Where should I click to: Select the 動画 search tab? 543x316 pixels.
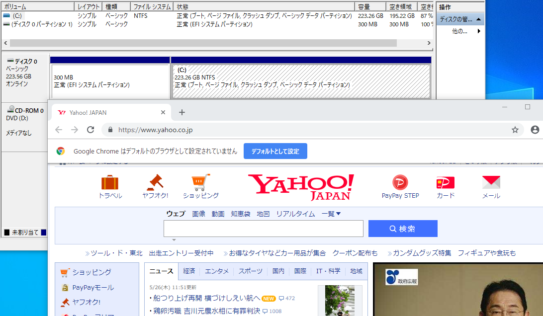pyautogui.click(x=218, y=214)
